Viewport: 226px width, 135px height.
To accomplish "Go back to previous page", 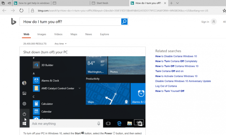I will pos(4,10).
